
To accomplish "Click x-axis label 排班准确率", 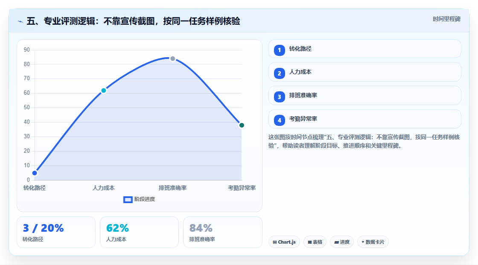I will click(x=172, y=188).
